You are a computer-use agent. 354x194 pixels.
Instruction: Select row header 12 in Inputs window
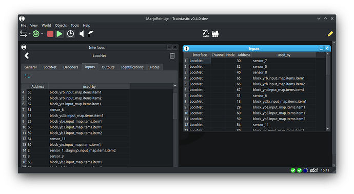click(186, 125)
